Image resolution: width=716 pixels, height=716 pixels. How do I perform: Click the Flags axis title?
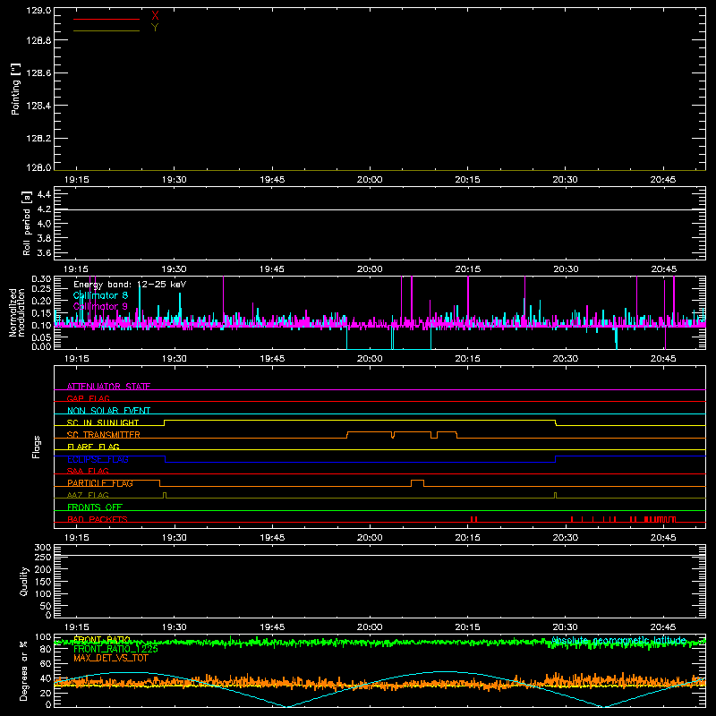36,447
